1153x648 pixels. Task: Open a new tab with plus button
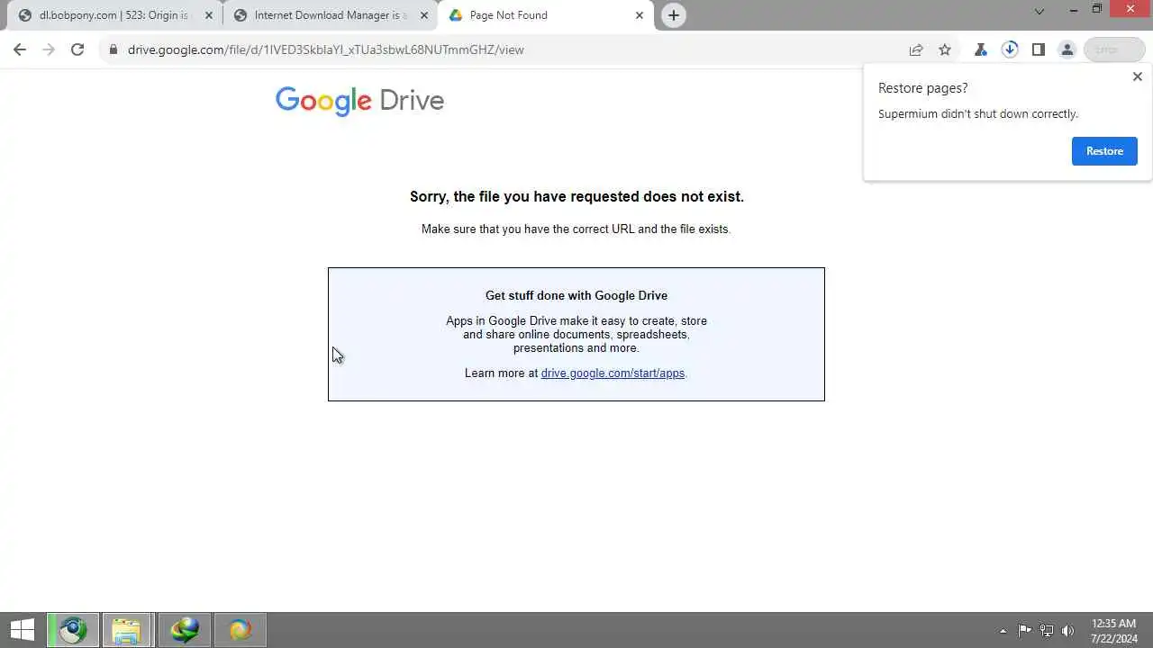[x=674, y=15]
